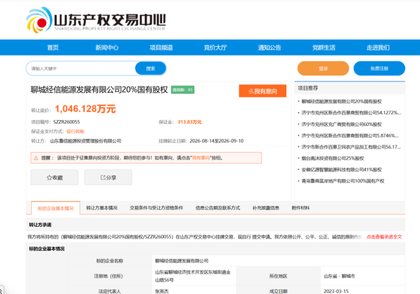Click the blue 免费注册 register button
This screenshot has width=420, height=294.
(x=379, y=68)
